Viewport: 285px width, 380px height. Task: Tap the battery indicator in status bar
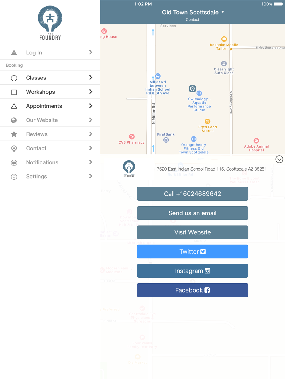coord(278,4)
